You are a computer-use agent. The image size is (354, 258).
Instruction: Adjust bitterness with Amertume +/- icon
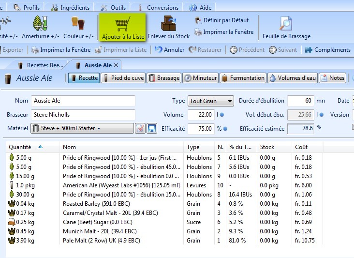[41, 24]
